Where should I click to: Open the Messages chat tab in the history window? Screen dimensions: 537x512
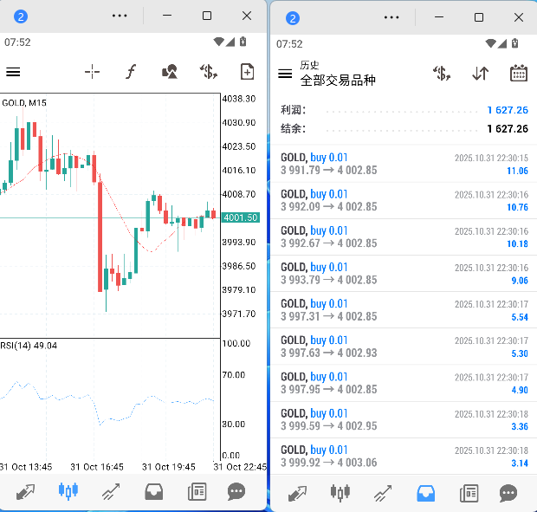pos(508,493)
